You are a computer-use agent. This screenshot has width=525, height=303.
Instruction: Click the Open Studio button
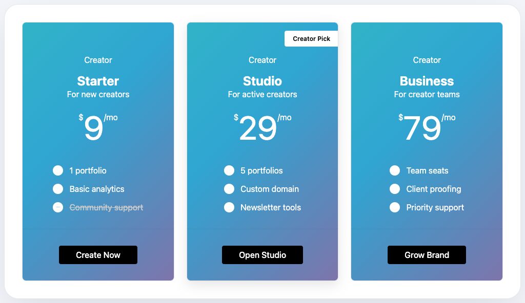262,255
